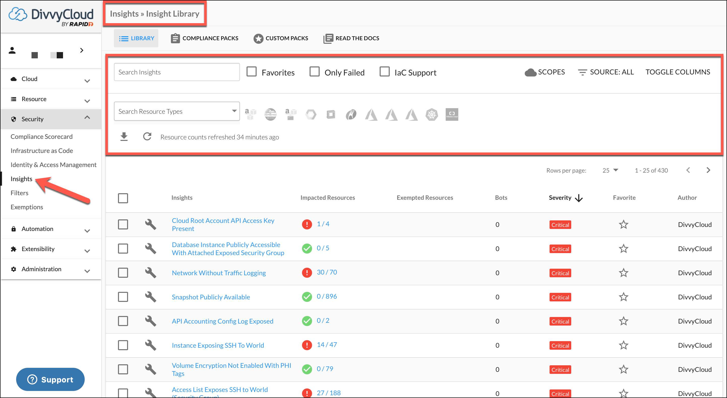Check the Cloud Root Account API Access Key row
The image size is (727, 398).
click(123, 224)
